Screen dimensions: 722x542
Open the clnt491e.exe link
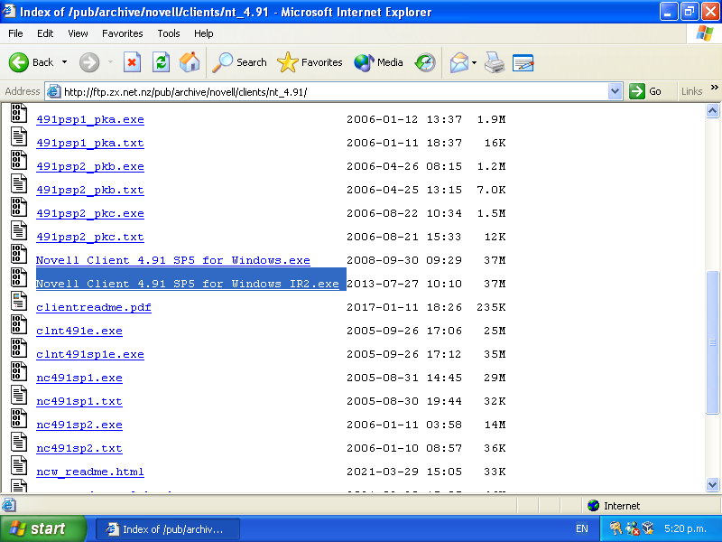tap(79, 331)
